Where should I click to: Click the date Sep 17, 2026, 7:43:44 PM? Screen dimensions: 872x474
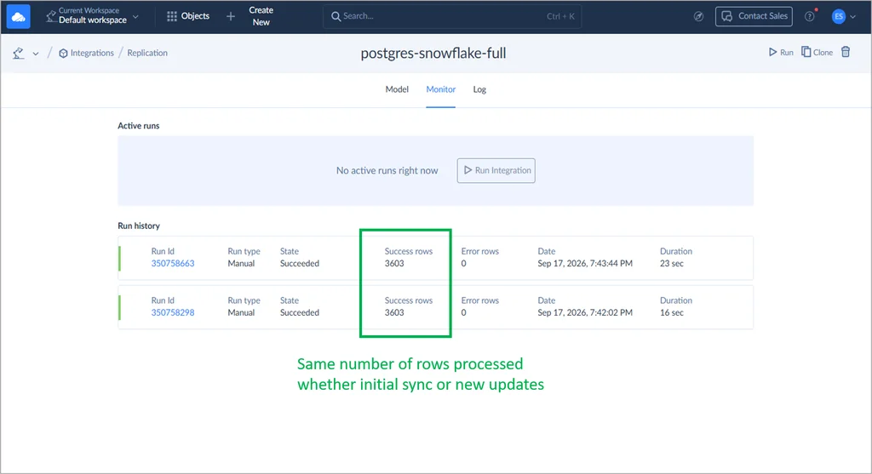click(584, 264)
